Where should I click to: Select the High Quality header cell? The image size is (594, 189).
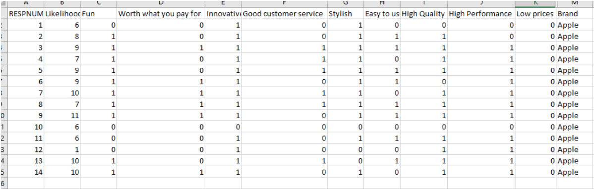coord(424,14)
